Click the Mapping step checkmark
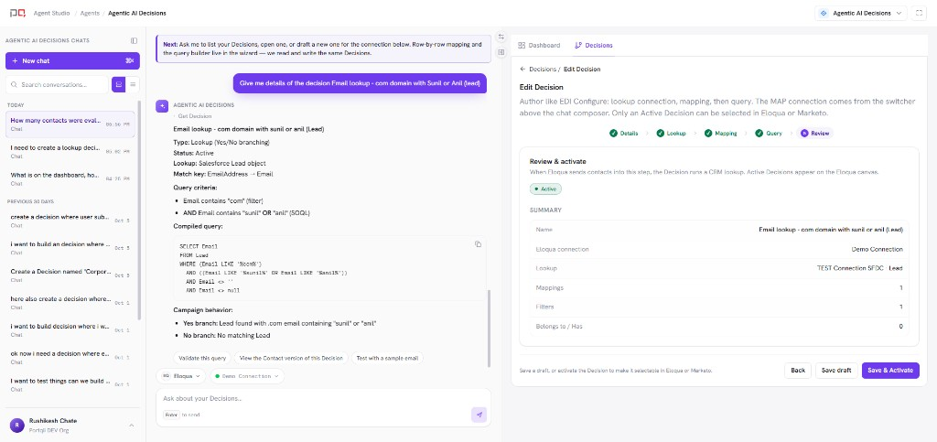This screenshot has width=937, height=442. click(x=708, y=134)
